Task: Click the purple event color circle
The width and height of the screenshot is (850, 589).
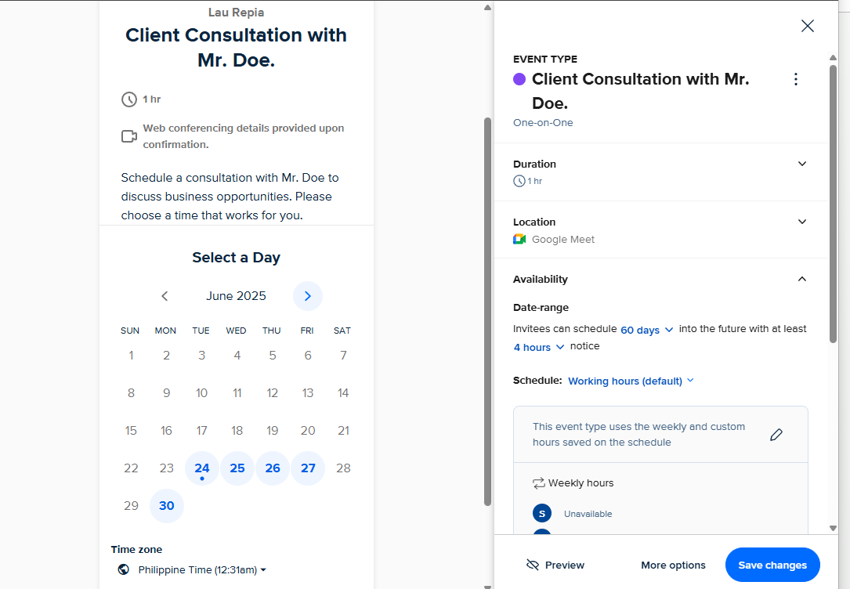Action: tap(519, 79)
